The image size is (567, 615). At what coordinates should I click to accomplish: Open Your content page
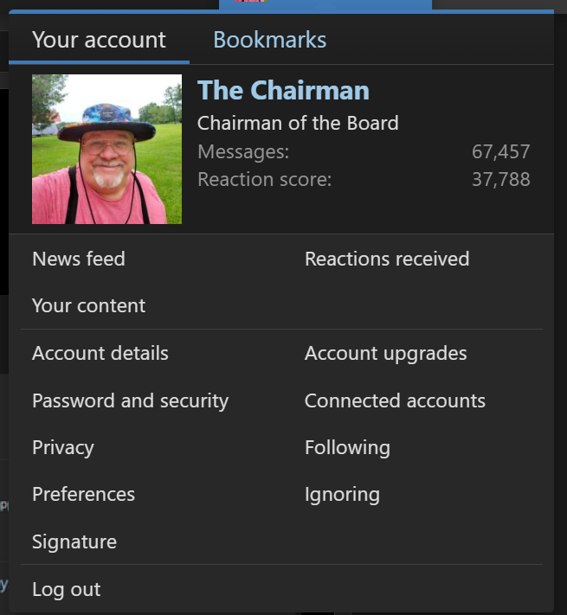pyautogui.click(x=88, y=305)
